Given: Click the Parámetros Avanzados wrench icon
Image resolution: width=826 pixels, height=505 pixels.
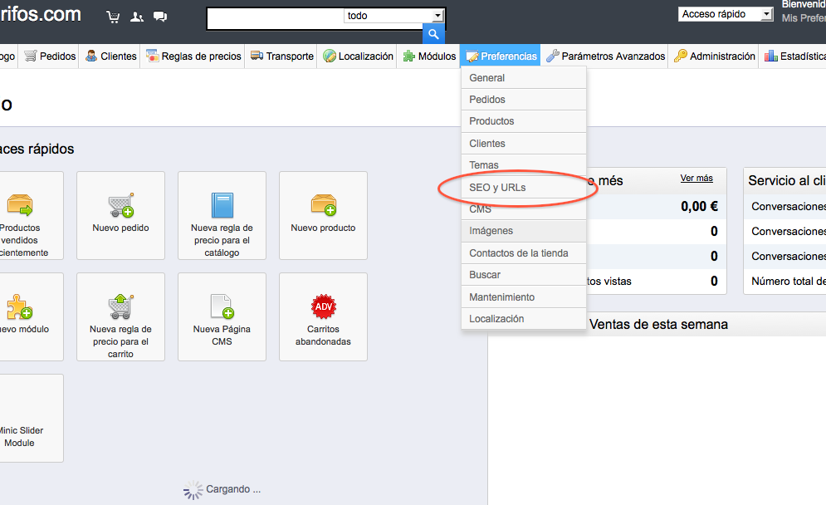Looking at the screenshot, I should 553,56.
